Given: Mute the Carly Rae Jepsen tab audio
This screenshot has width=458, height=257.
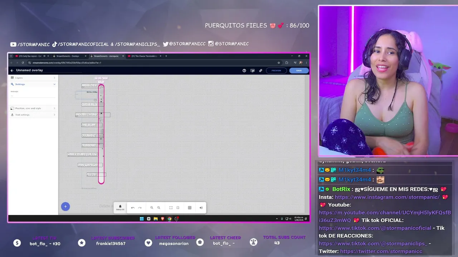Looking at the screenshot, I should [44, 56].
